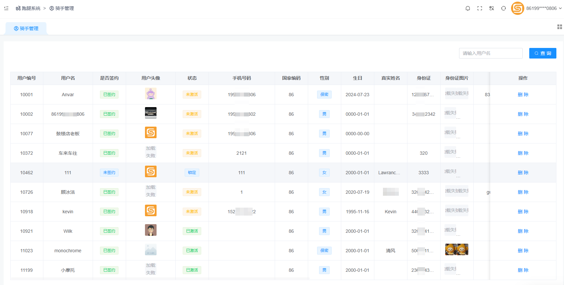Click the orange account avatar logo

(x=517, y=8)
